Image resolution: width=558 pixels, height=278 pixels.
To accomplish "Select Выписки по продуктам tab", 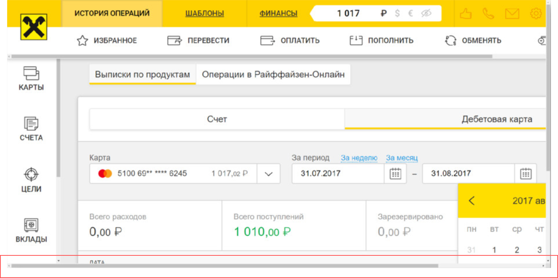I will tap(142, 75).
